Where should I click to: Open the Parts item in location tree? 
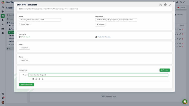click(x=12, y=35)
